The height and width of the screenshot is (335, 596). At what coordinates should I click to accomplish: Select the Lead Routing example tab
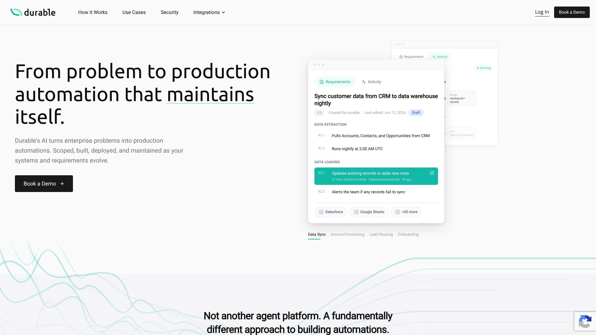[381, 234]
